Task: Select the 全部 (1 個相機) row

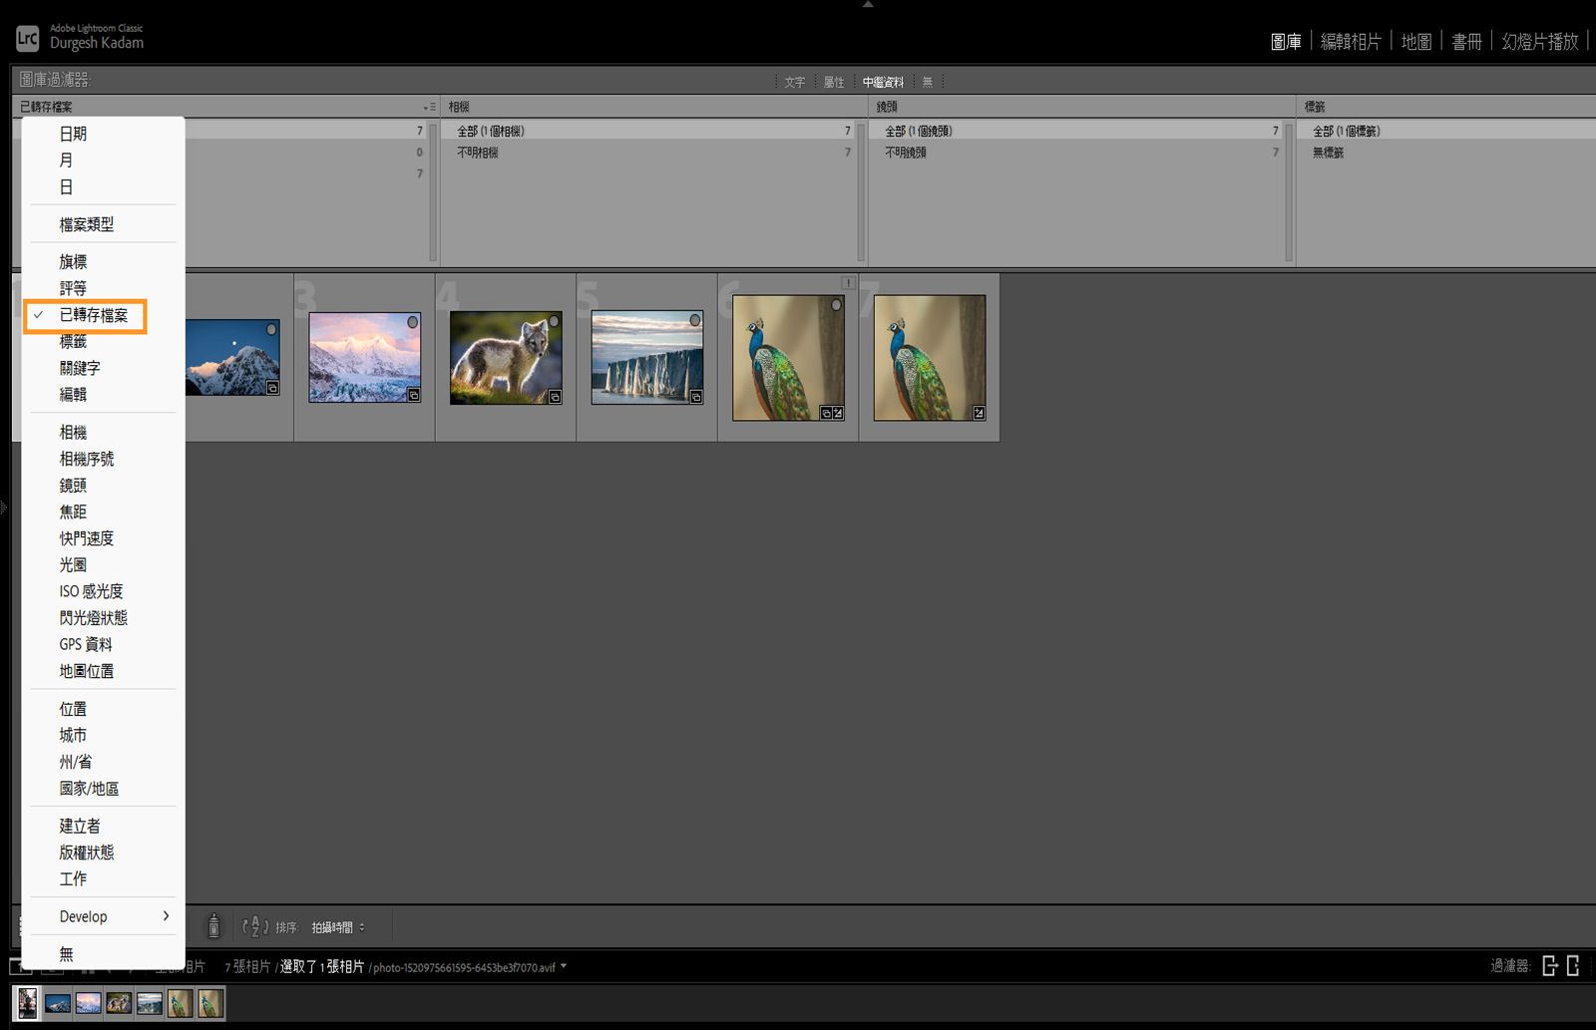Action: [648, 131]
